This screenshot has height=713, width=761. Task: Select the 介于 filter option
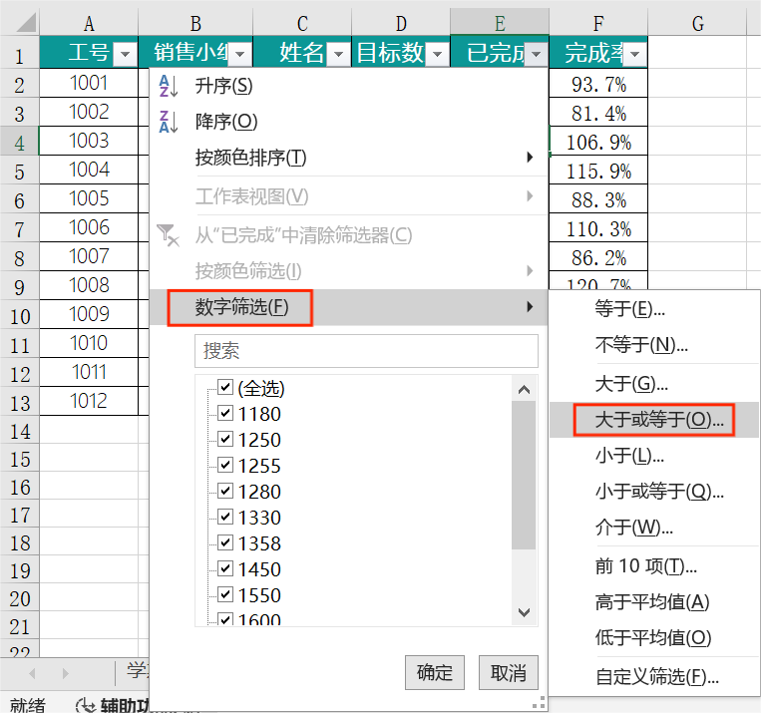tap(633, 528)
